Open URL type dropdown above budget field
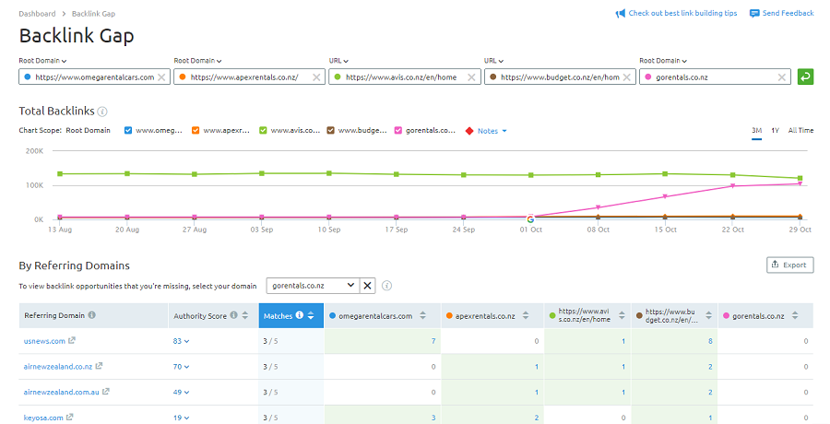The width and height of the screenshot is (830, 424). pyautogui.click(x=493, y=61)
